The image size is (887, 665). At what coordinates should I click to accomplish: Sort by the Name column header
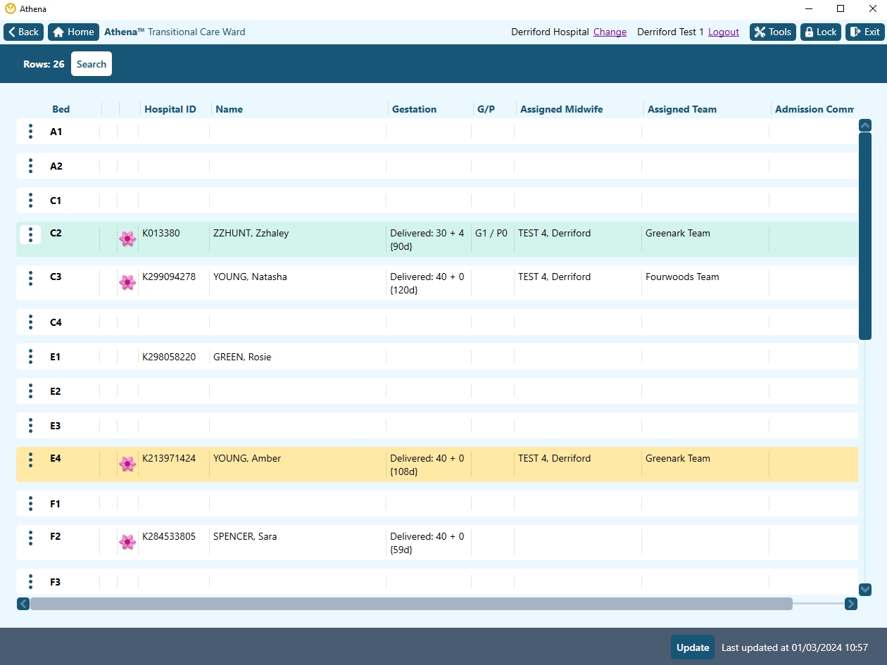coord(229,109)
